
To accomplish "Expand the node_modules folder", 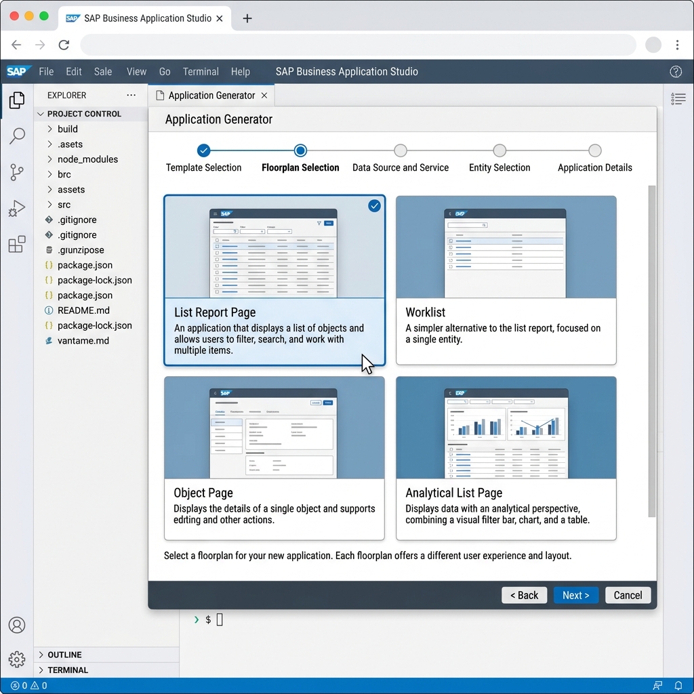I will pyautogui.click(x=49, y=159).
